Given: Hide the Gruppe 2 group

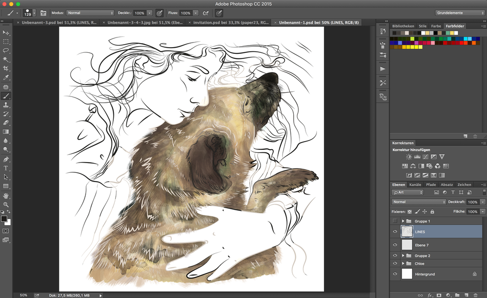Looking at the screenshot, I should point(395,255).
